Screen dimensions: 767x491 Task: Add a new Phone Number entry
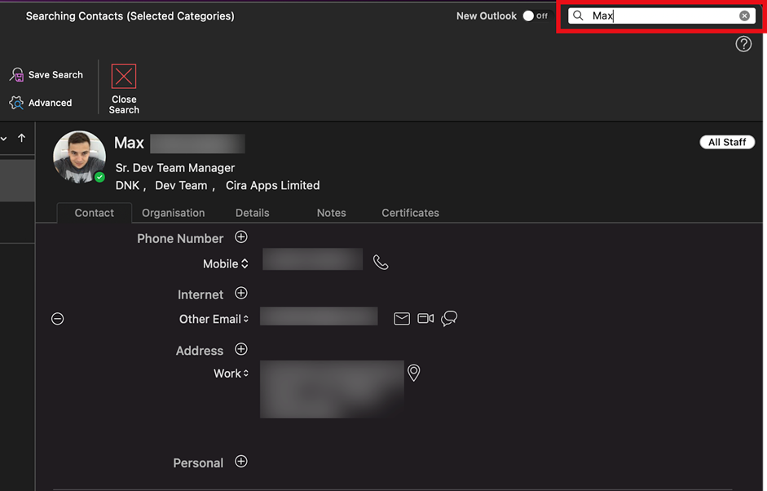point(241,237)
